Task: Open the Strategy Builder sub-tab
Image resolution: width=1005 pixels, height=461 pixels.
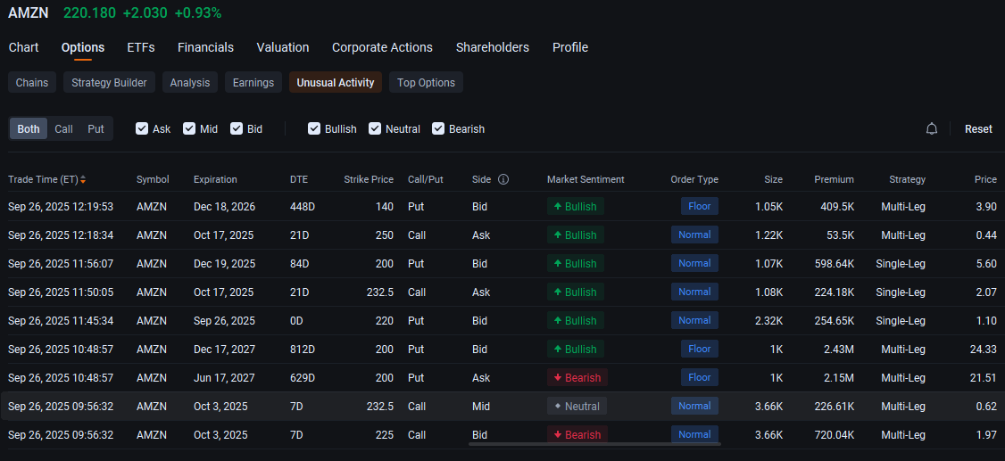Action: pos(109,83)
